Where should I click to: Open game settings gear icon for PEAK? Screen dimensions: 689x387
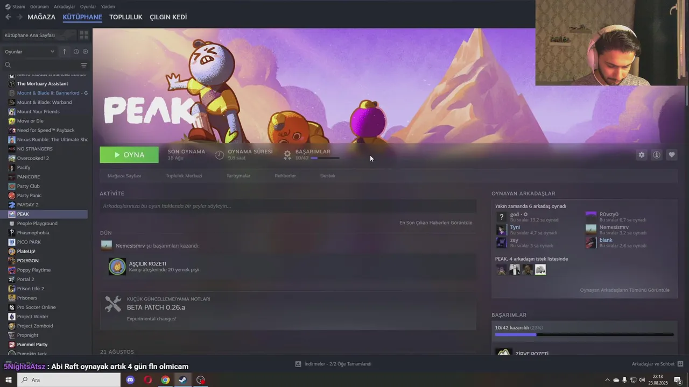641,155
